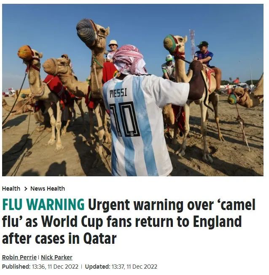
Task: Click person wearing green and white cap
Action: (169, 67)
